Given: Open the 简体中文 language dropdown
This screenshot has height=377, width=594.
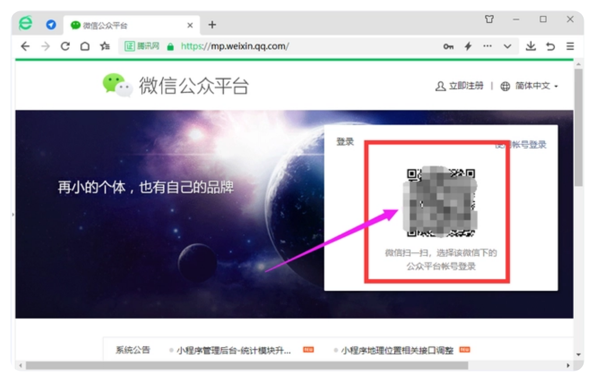Looking at the screenshot, I should pos(537,86).
